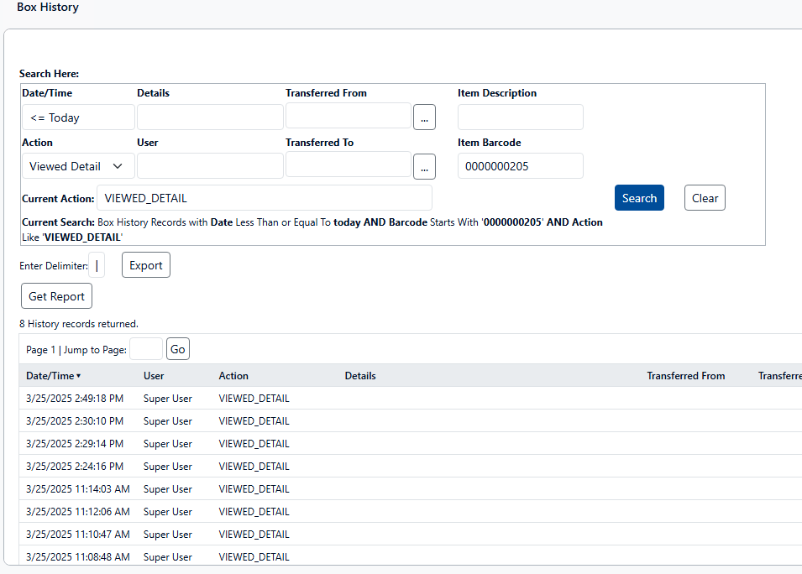Export the history records

tap(146, 265)
